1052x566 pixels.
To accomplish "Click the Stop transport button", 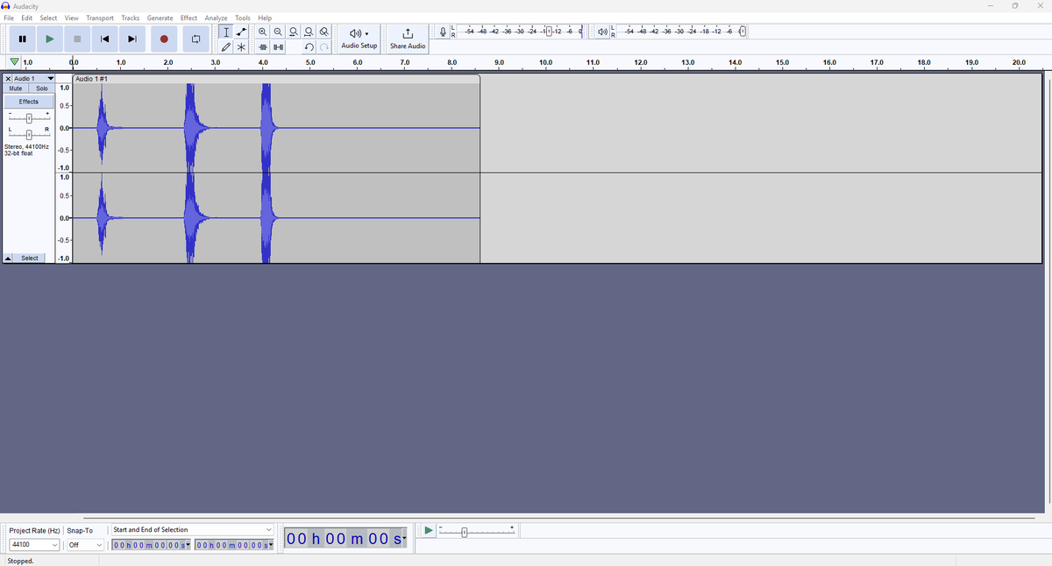I will (77, 39).
